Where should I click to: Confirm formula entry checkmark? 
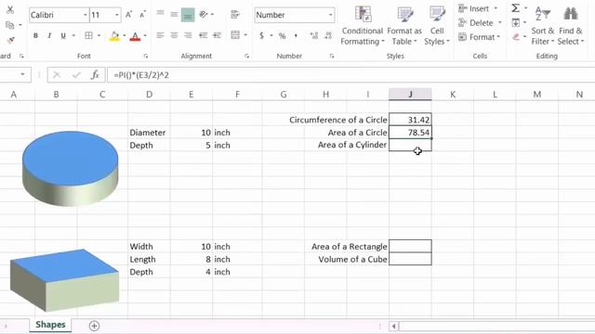click(76, 75)
